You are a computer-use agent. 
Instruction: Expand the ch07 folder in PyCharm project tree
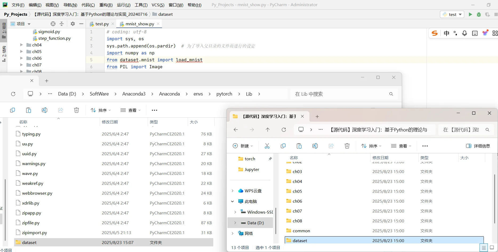22,65
